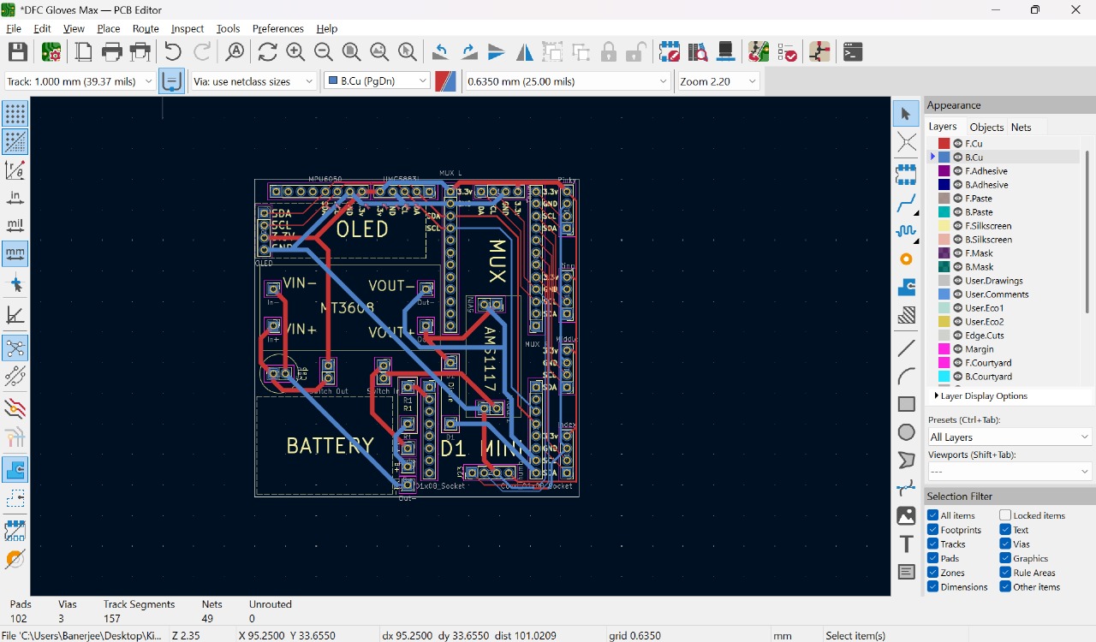Switch to the Nets tab
The height and width of the screenshot is (642, 1096).
1021,127
